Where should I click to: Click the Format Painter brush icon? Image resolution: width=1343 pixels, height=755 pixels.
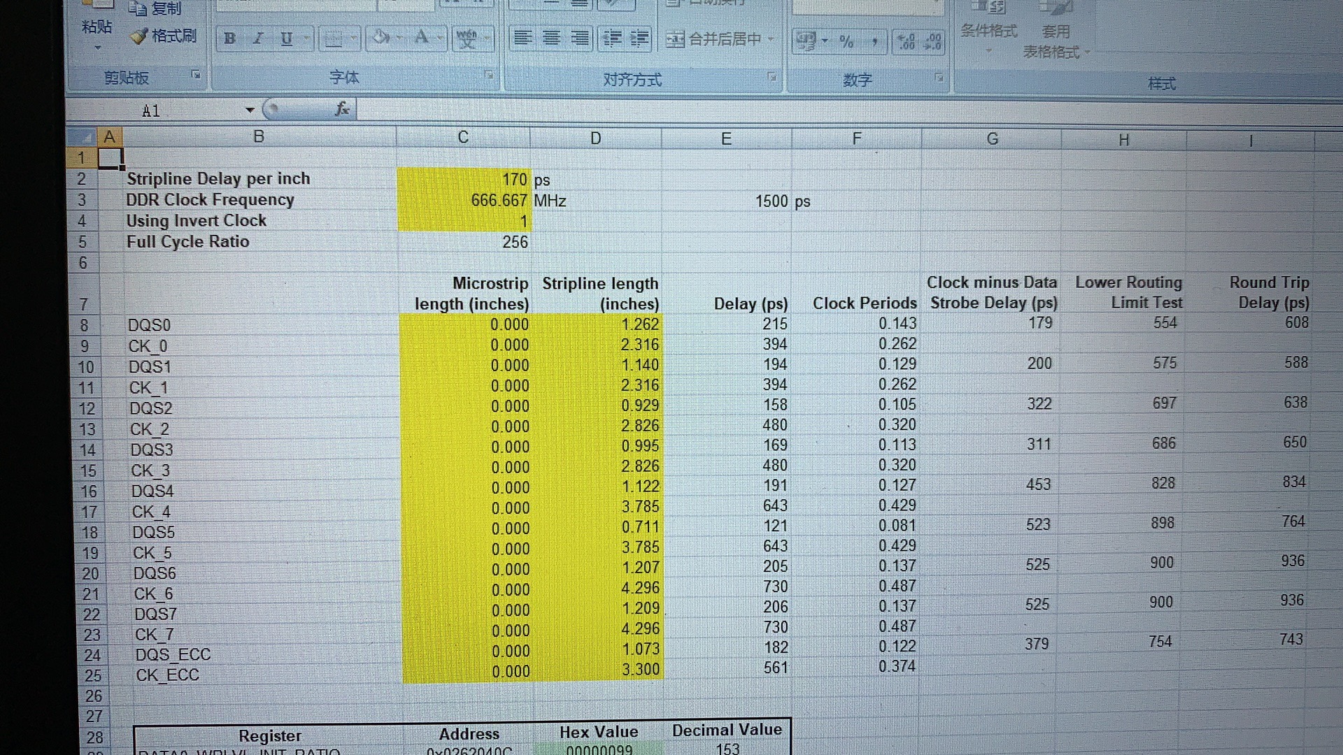coord(139,36)
